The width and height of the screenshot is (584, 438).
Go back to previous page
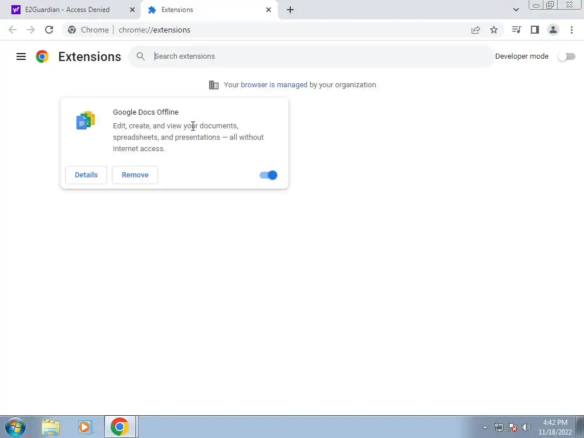tap(13, 30)
